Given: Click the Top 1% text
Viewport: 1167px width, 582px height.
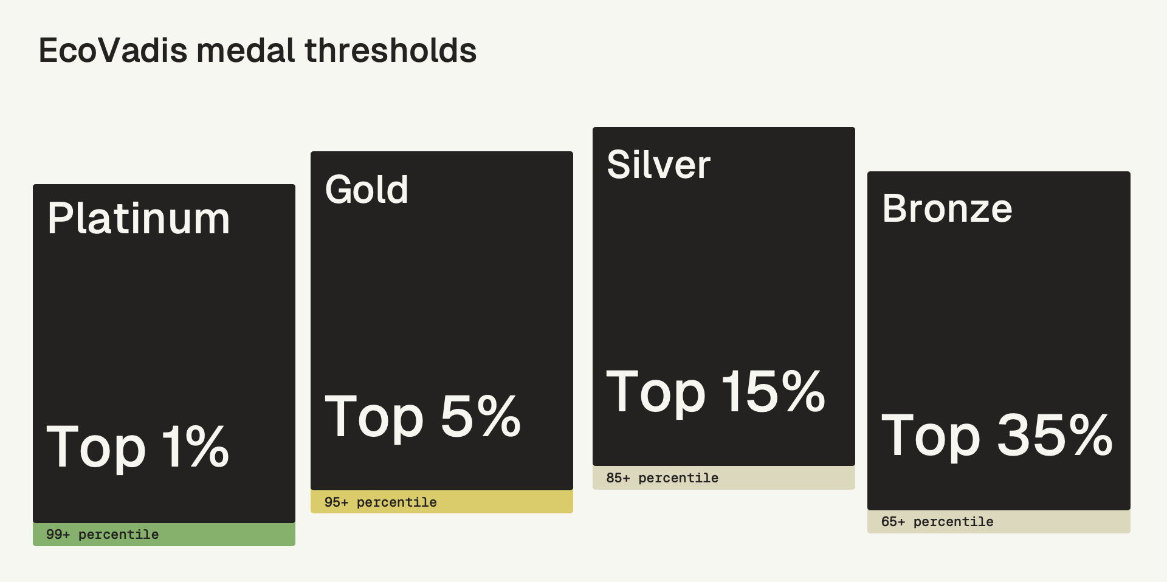Looking at the screenshot, I should tap(138, 447).
